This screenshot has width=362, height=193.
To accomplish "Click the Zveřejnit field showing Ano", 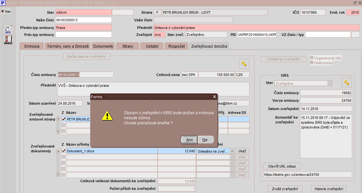I will coord(159,34).
